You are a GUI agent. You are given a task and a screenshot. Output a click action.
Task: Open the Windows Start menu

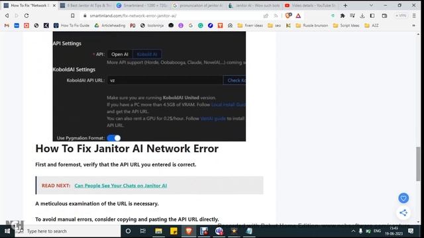[7, 231]
